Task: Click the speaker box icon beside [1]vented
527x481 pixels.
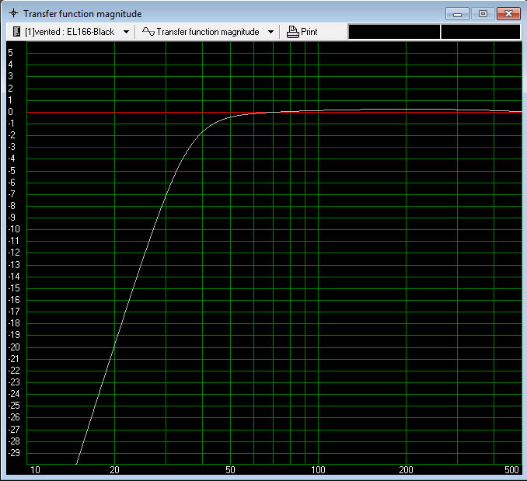Action: tap(16, 32)
